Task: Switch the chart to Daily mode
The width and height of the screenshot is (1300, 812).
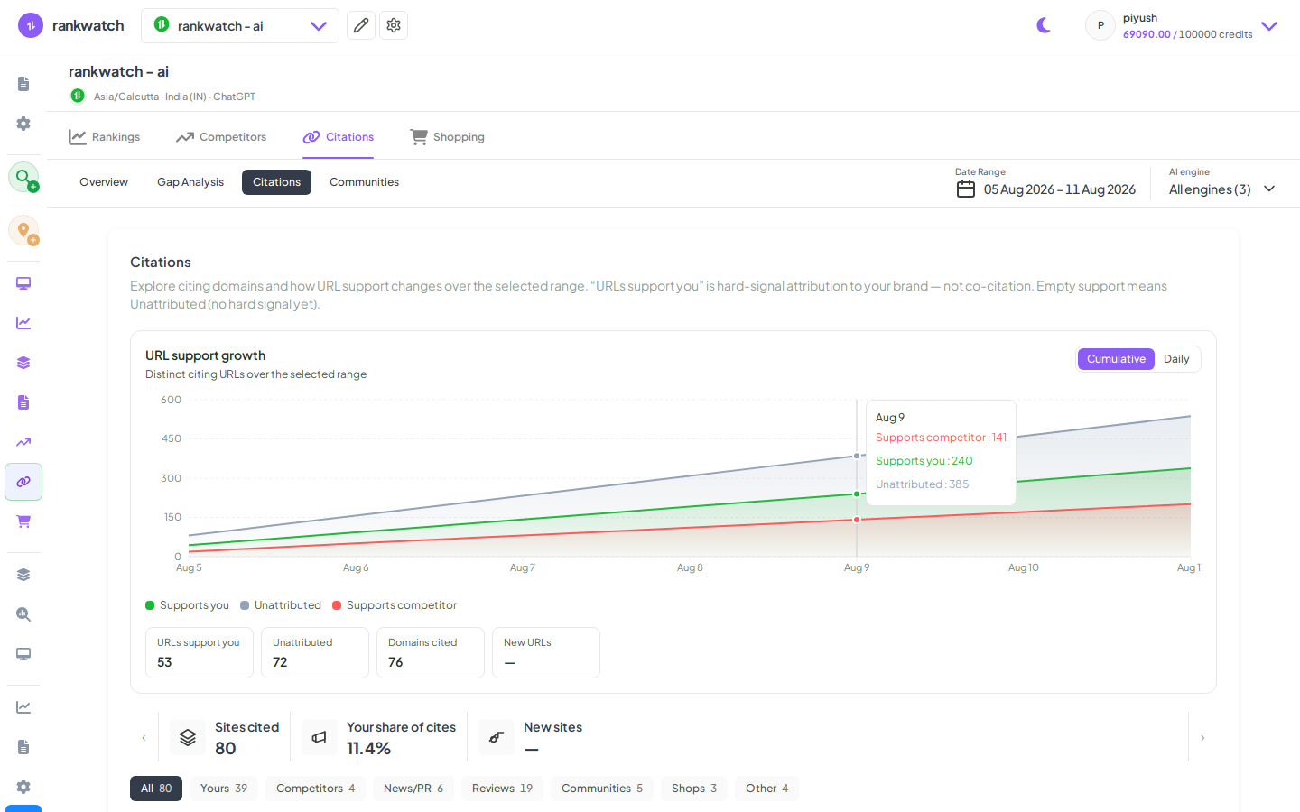Action: click(x=1176, y=359)
